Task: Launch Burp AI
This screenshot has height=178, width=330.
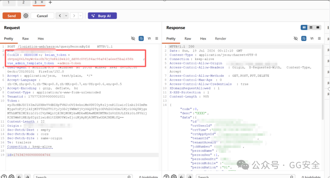Action: (102, 16)
